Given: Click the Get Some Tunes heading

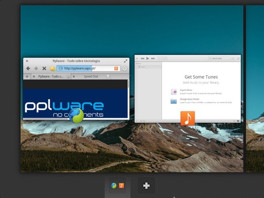Looking at the screenshot, I should 201,77.
